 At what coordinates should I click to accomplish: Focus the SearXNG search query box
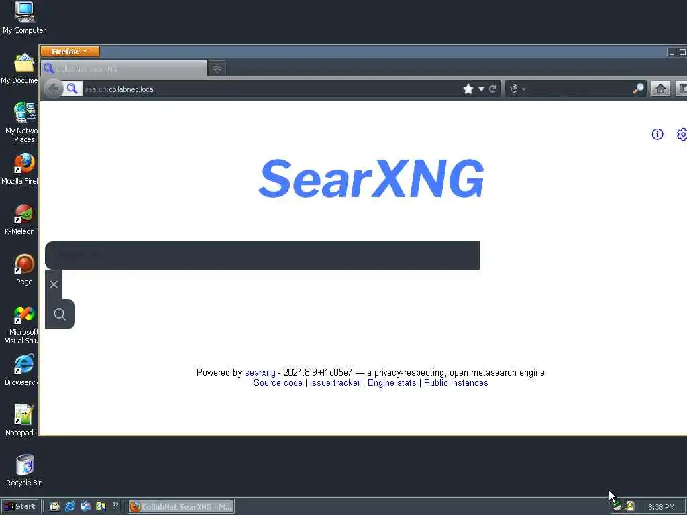262,255
